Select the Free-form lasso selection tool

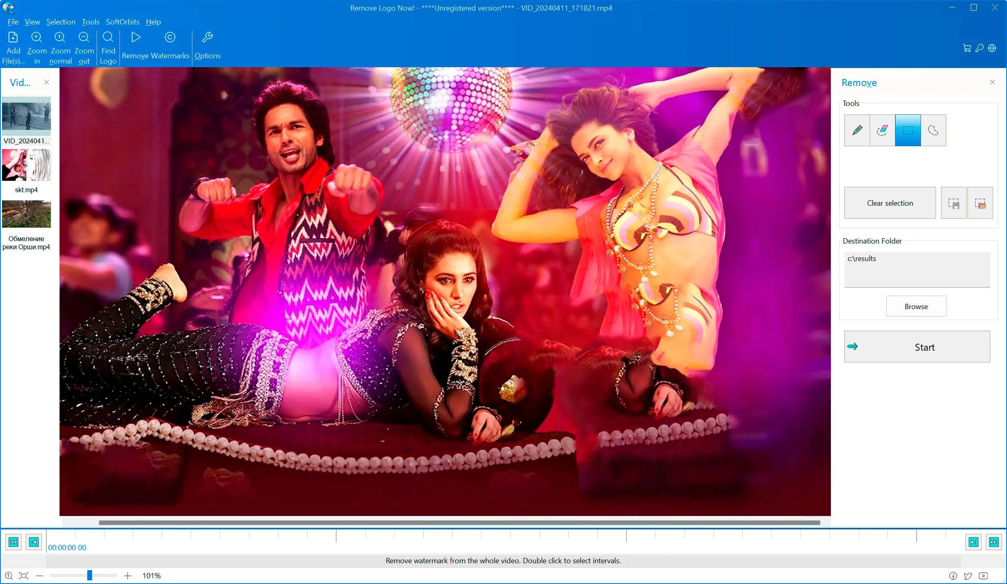pos(933,130)
